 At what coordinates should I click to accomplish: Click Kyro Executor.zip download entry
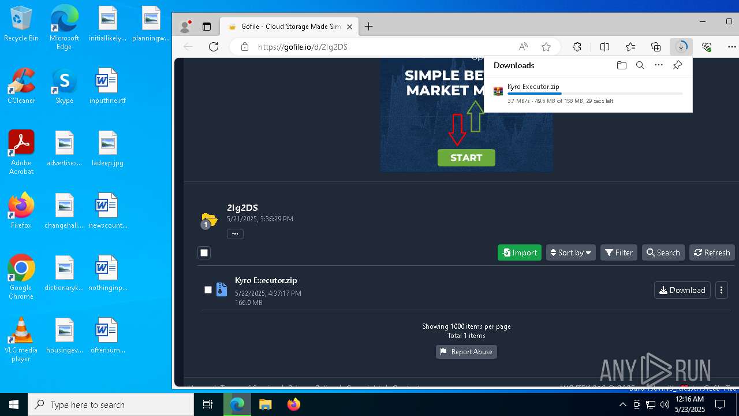[588, 93]
